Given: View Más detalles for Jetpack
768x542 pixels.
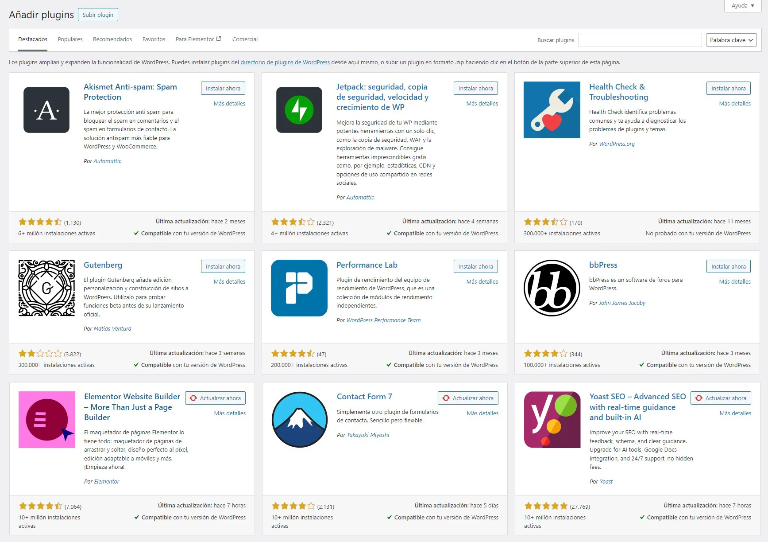Looking at the screenshot, I should (x=482, y=103).
